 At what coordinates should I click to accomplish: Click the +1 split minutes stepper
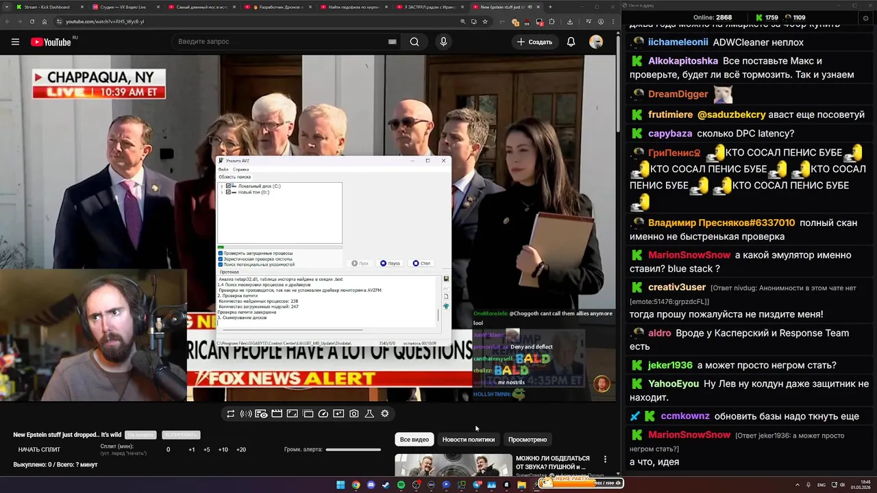(x=192, y=450)
